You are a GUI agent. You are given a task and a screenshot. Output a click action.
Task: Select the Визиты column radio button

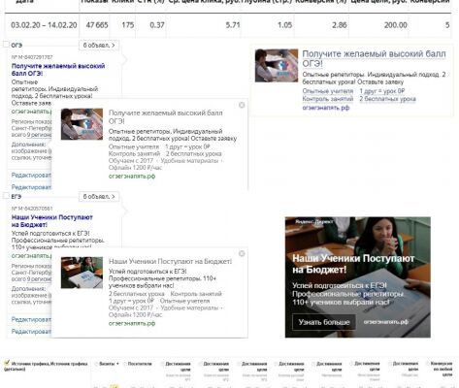(x=96, y=364)
